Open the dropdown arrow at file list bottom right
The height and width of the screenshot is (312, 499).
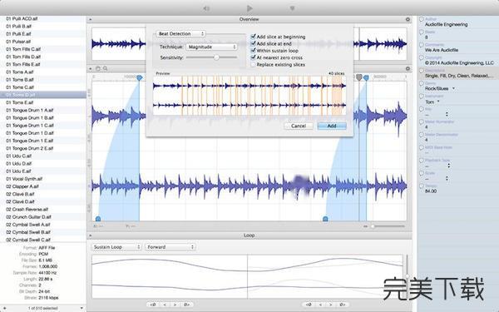tap(82, 308)
